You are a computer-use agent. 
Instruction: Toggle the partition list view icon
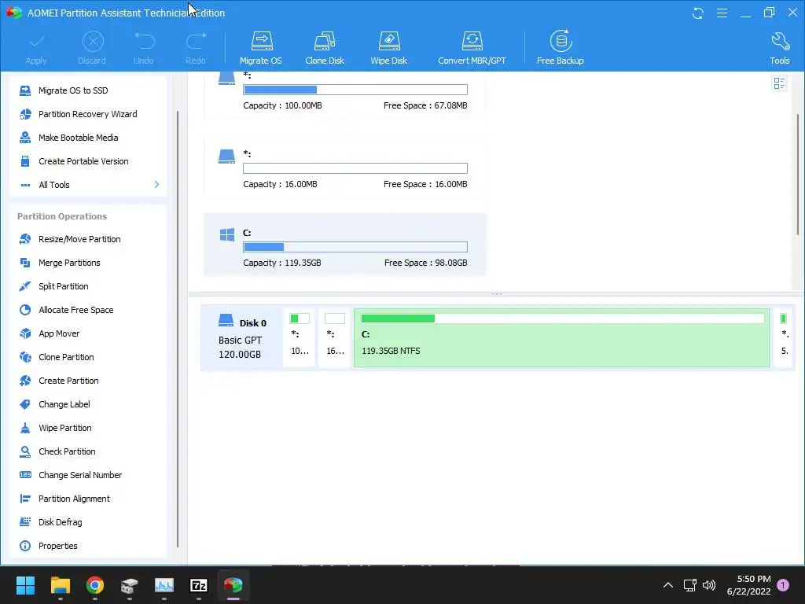(779, 83)
